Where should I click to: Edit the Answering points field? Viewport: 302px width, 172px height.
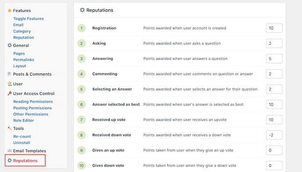coord(274,59)
